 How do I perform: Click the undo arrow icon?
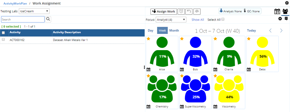pyautogui.click(x=189, y=11)
